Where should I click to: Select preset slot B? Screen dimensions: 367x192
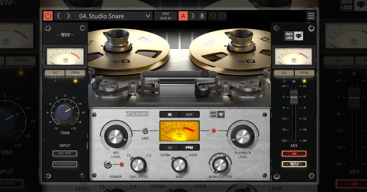point(202,16)
